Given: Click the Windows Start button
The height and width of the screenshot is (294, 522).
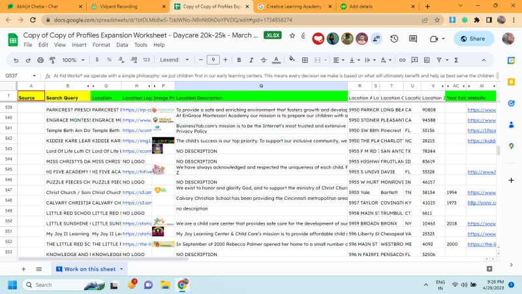Looking at the screenshot, I should tap(12, 285).
